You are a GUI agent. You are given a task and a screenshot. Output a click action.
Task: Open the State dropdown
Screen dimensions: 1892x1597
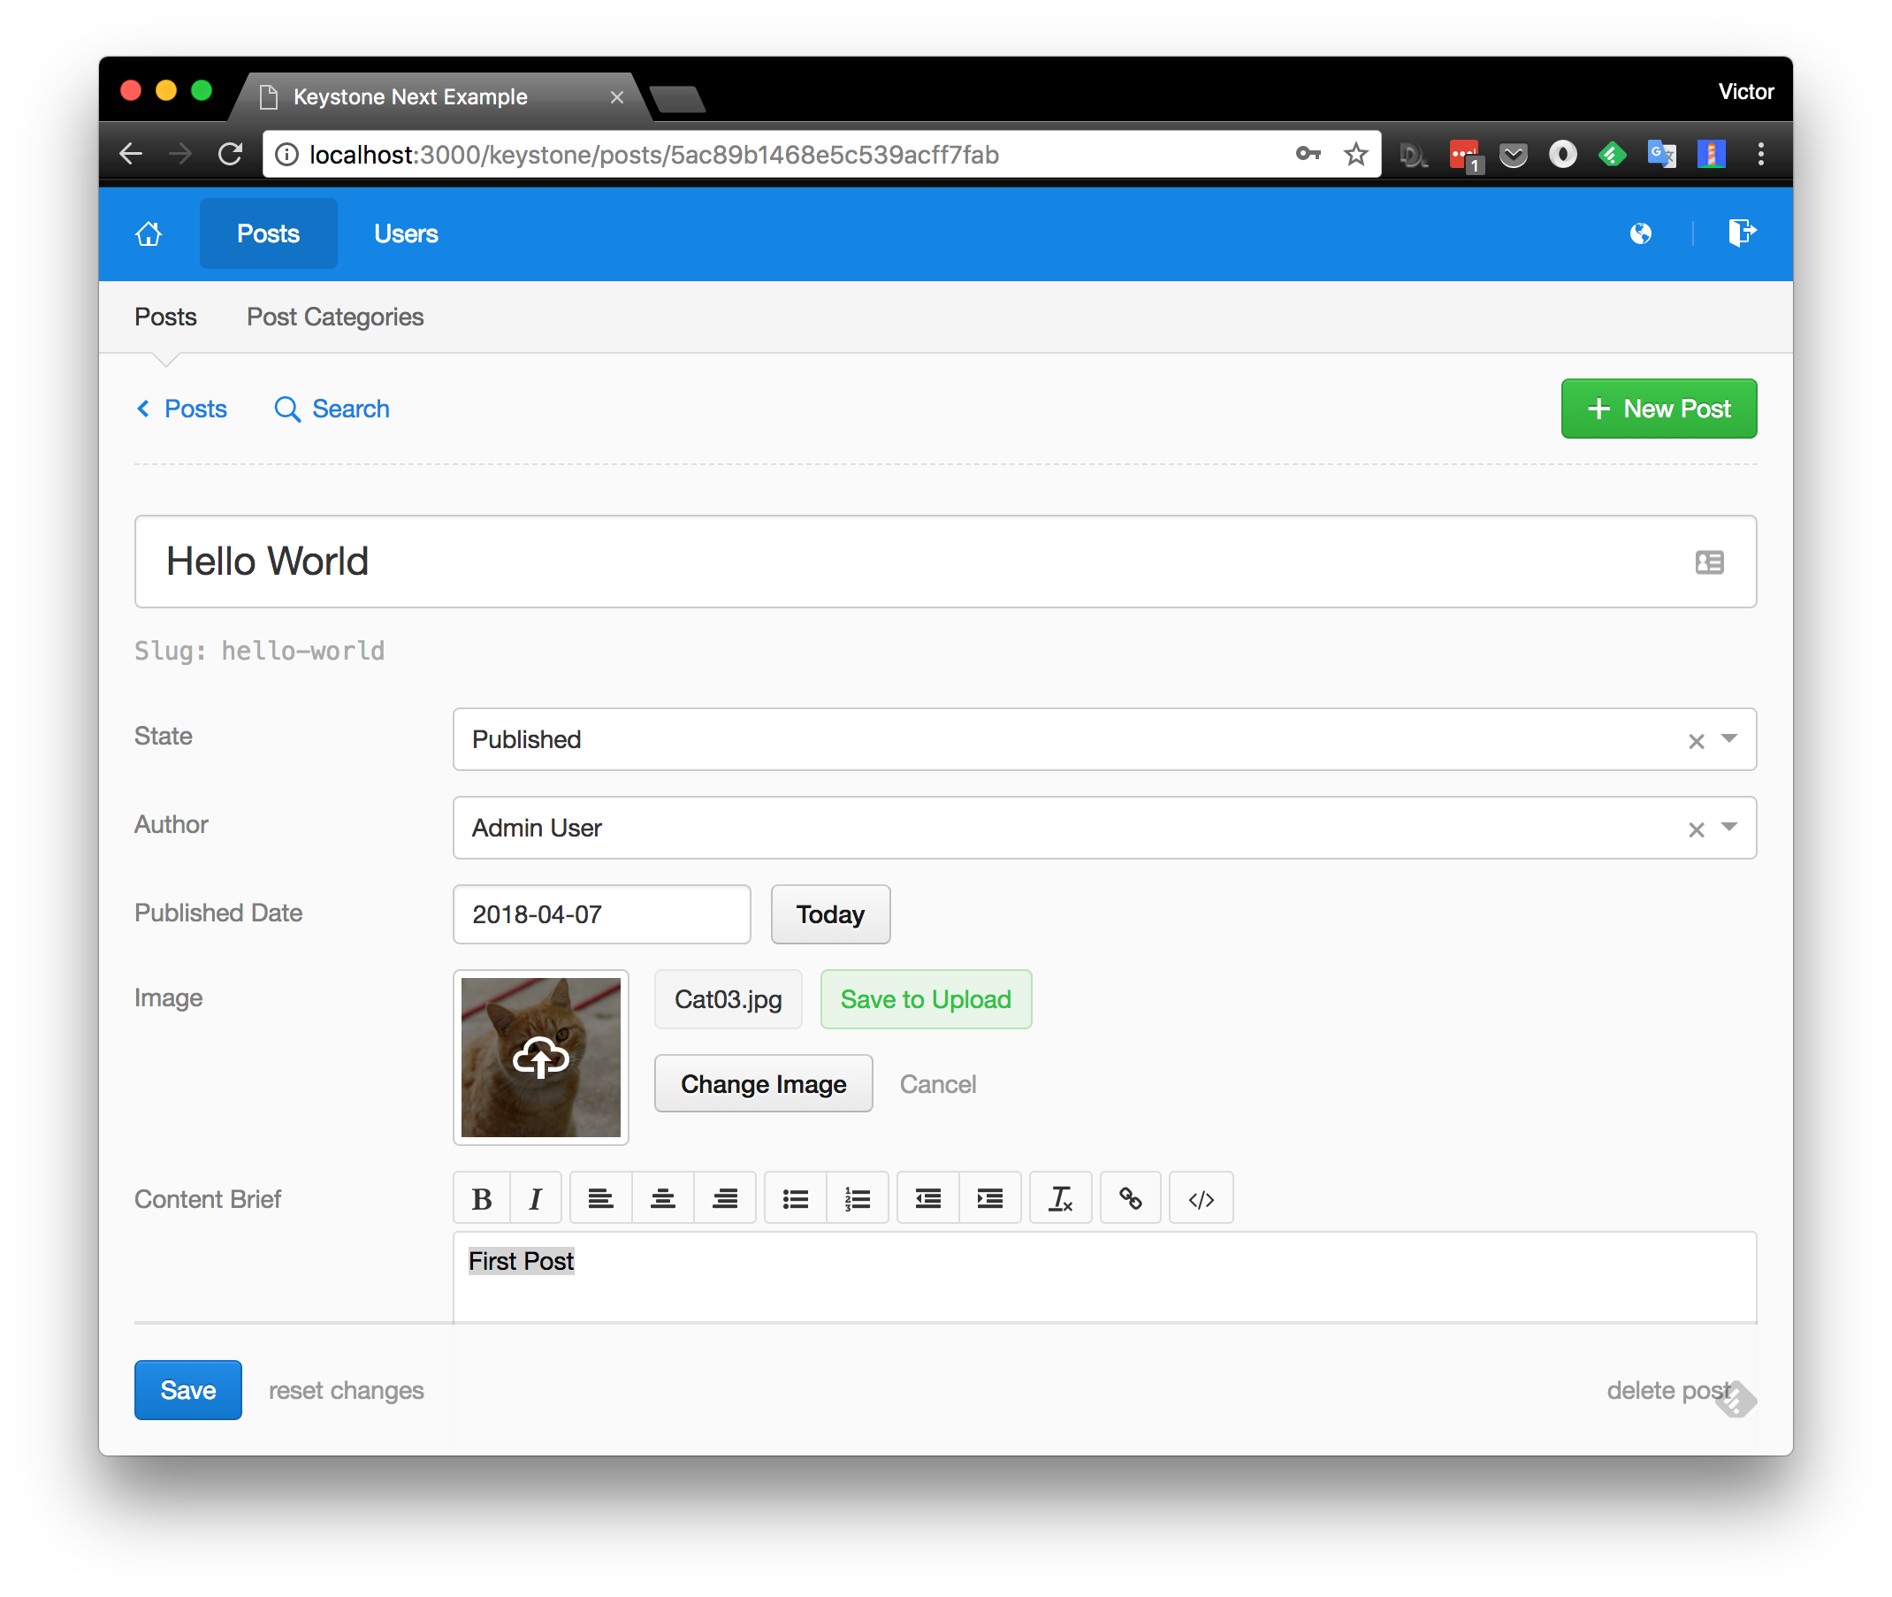pyautogui.click(x=1728, y=739)
